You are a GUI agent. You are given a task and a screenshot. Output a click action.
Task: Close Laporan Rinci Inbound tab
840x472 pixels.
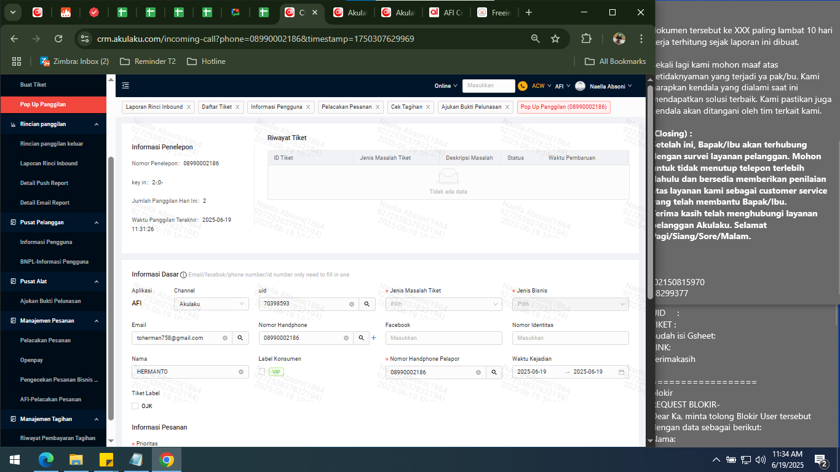pyautogui.click(x=189, y=107)
